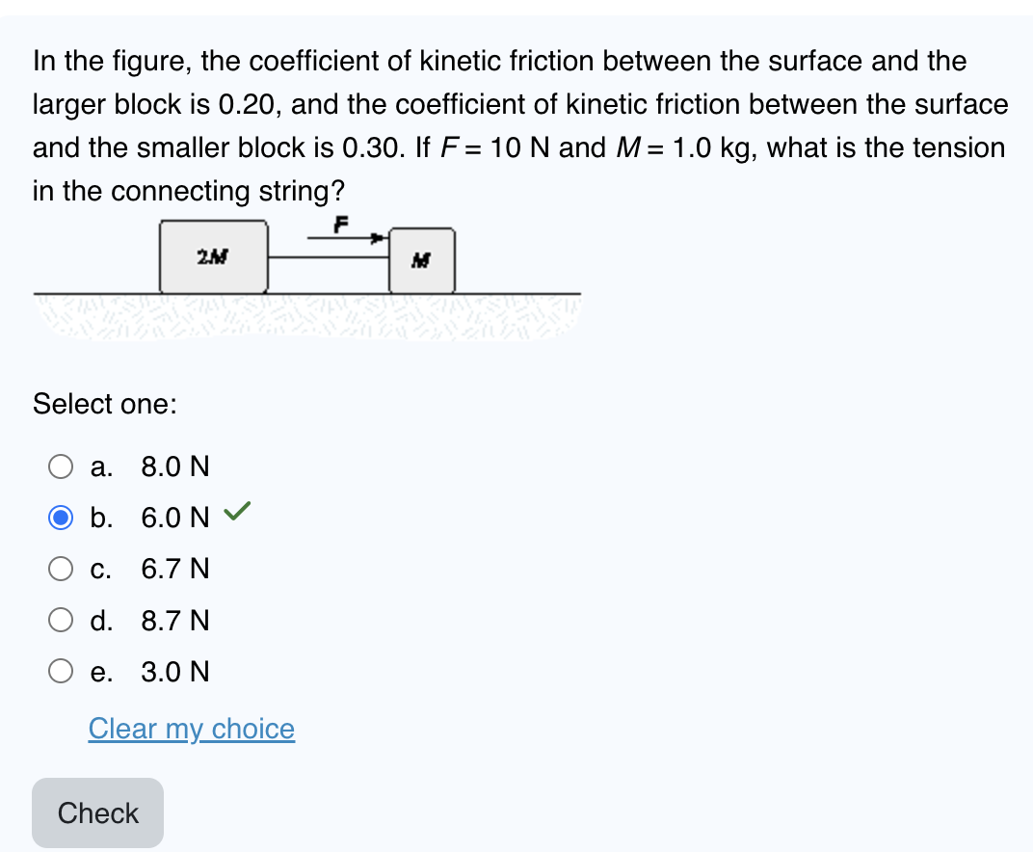Click the answer text 8.7 N
1033x852 pixels.
[x=173, y=621]
